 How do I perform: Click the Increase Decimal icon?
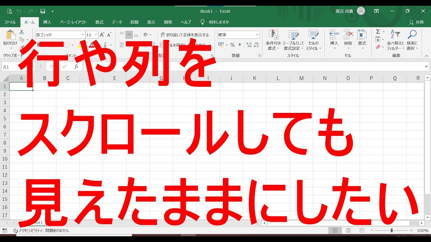[249, 45]
